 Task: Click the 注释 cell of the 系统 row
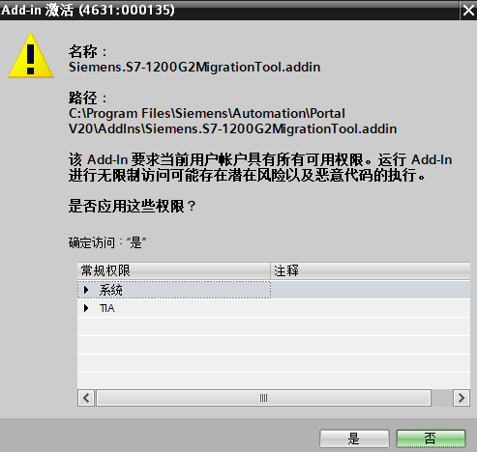[x=371, y=290]
